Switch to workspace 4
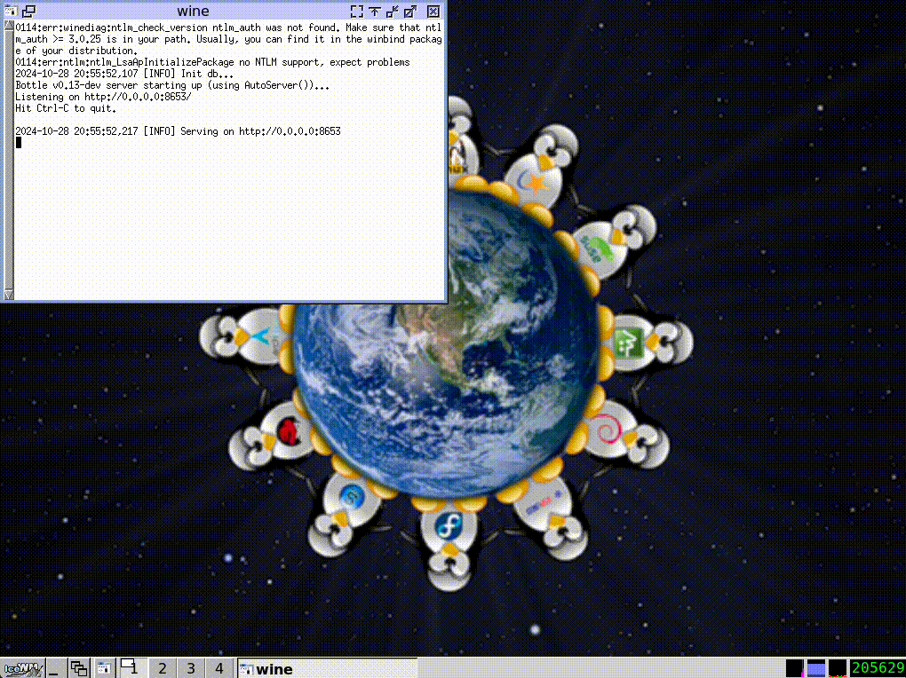Image resolution: width=906 pixels, height=678 pixels. tap(219, 669)
